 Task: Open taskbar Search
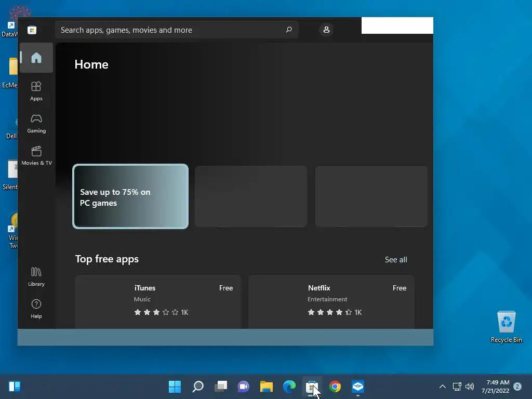click(x=198, y=387)
